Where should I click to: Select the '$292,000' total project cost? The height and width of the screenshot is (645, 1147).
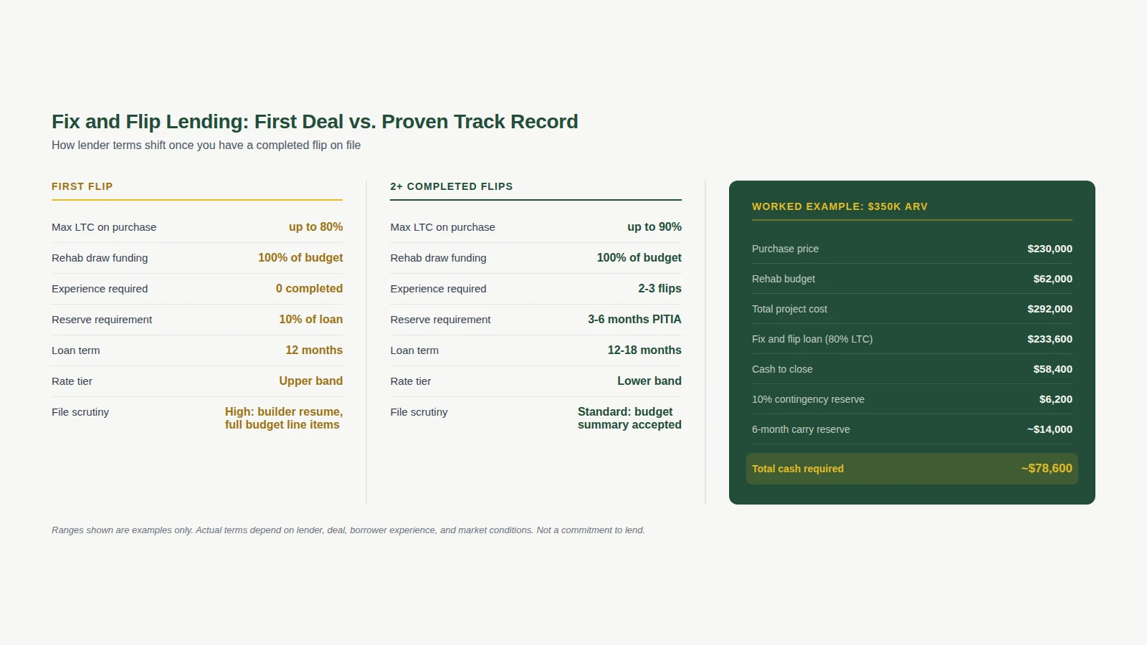(x=1050, y=309)
